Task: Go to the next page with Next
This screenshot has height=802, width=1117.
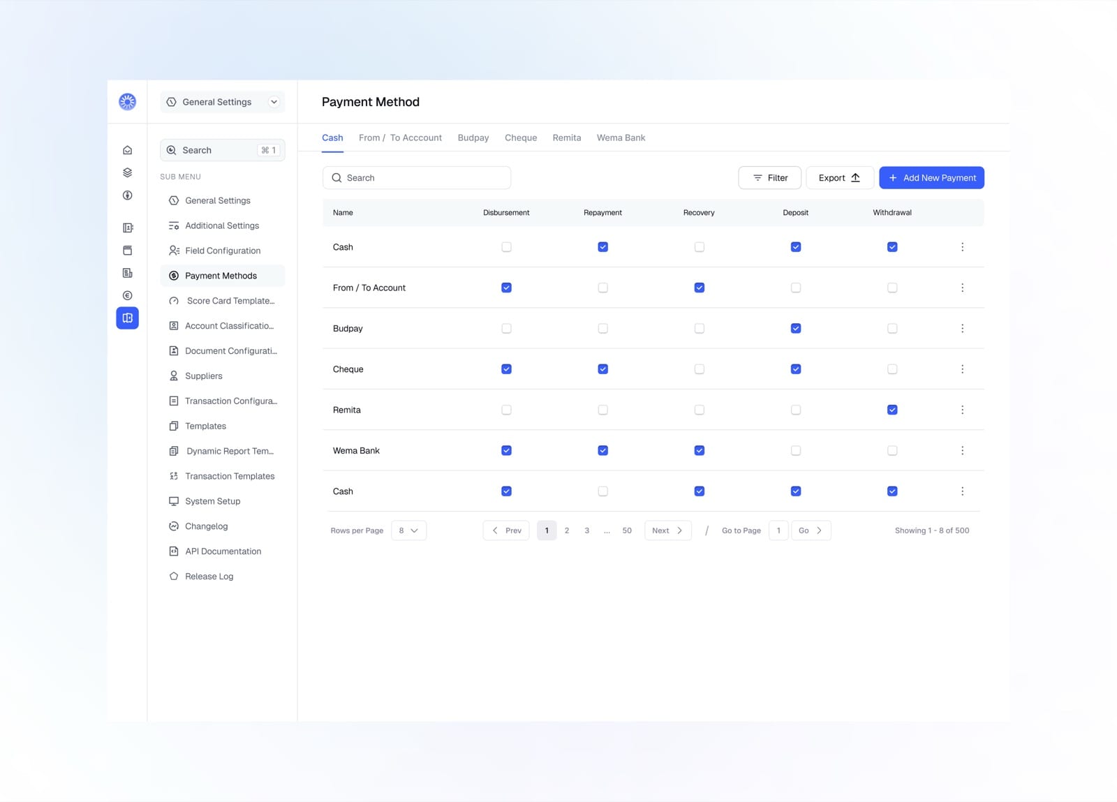Action: [667, 530]
